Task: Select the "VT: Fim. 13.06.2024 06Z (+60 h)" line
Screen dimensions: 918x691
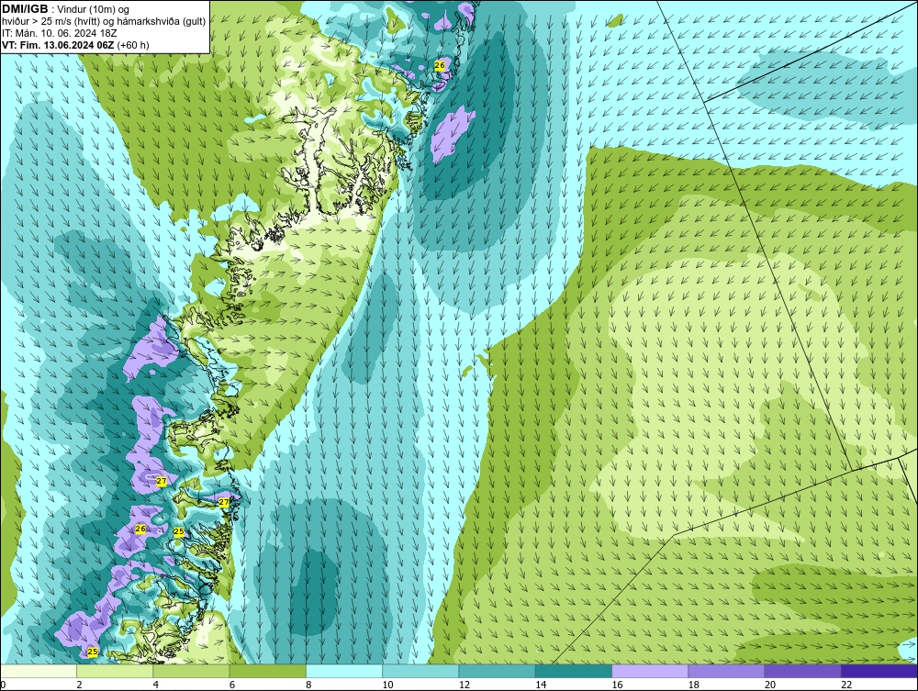Action: pyautogui.click(x=75, y=45)
